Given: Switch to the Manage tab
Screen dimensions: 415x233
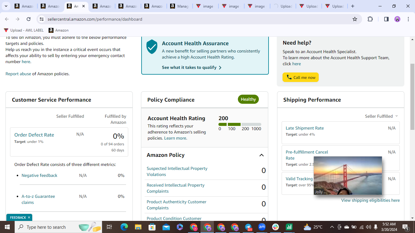Looking at the screenshot, I should tap(180, 6).
